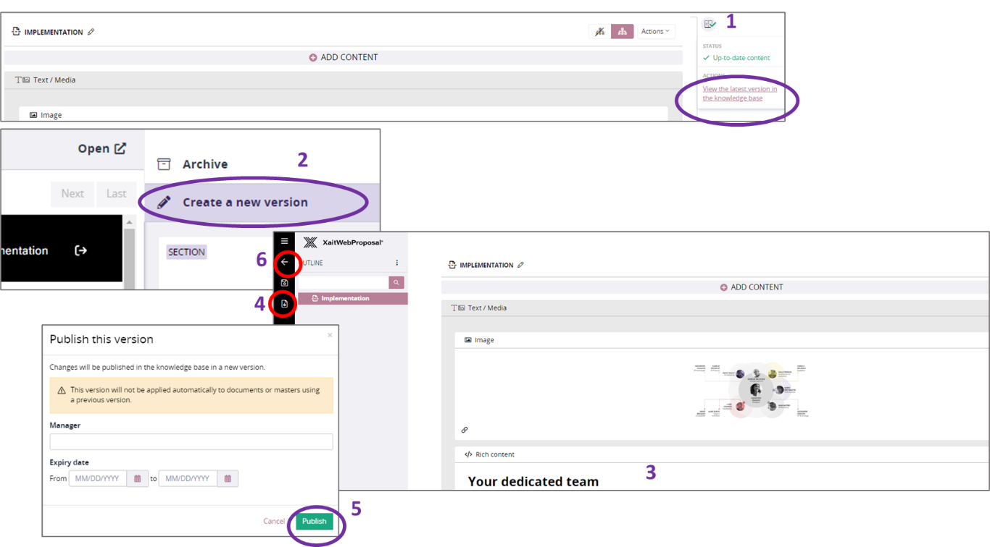Screen dimensions: 990x547
Task: Click the Manager input field
Action: point(191,441)
